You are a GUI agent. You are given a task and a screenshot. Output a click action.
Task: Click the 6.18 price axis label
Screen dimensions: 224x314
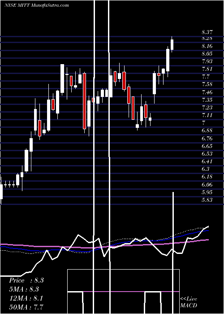pyautogui.click(x=207, y=177)
